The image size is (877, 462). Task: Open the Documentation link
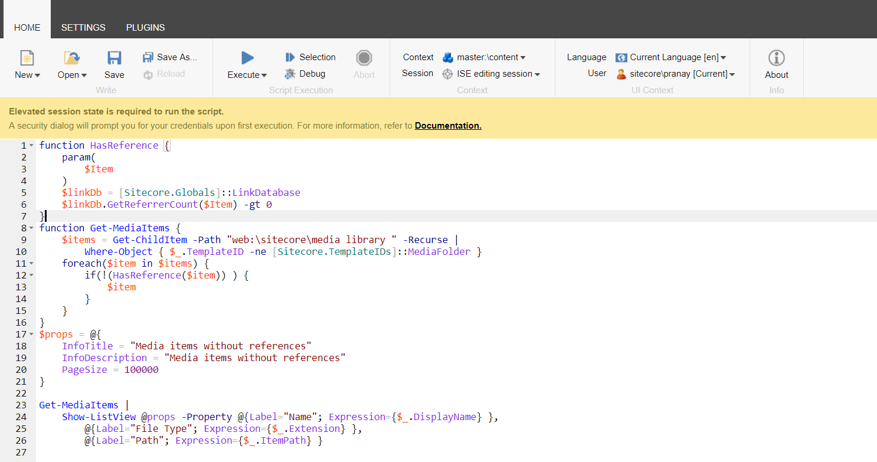[448, 126]
